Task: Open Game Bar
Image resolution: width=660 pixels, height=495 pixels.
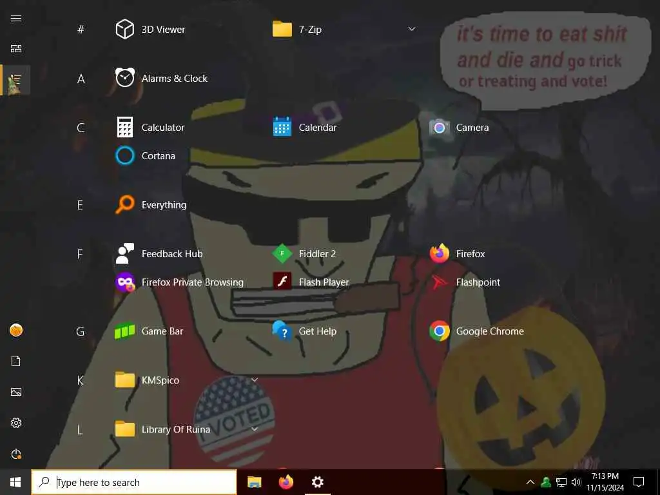Action: [x=149, y=331]
